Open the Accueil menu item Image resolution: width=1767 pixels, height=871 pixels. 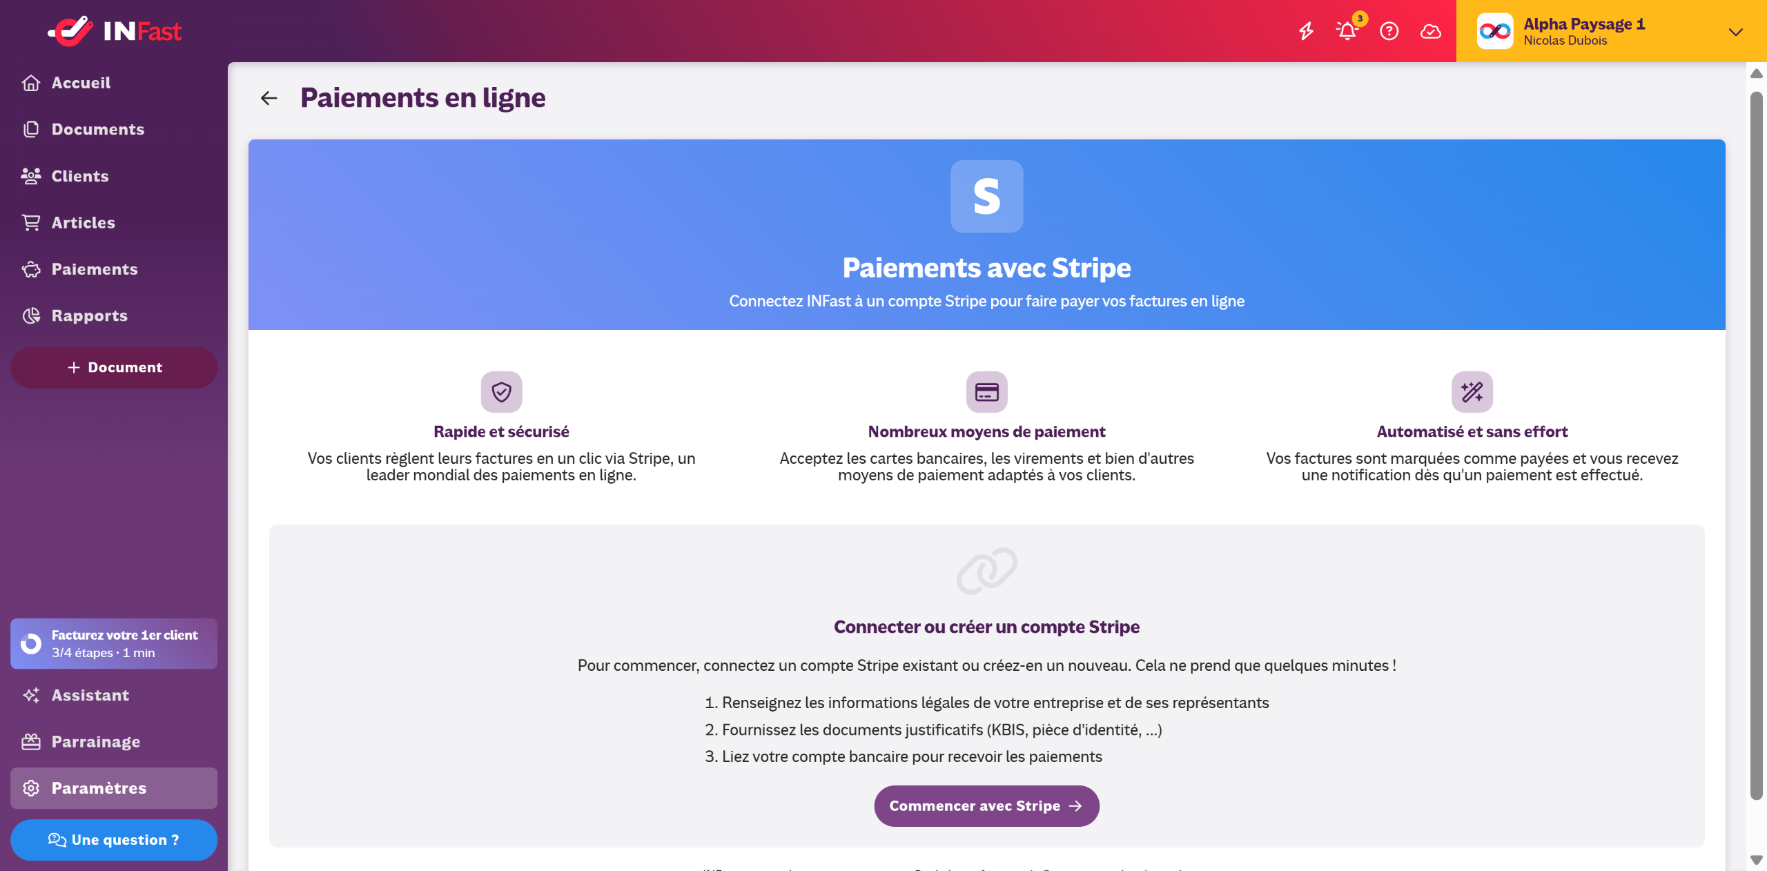(81, 83)
